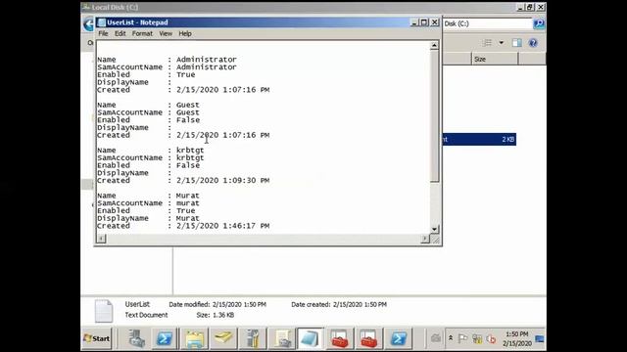The height and width of the screenshot is (352, 627).
Task: Click the Notepad title bar document icon
Action: pyautogui.click(x=102, y=22)
